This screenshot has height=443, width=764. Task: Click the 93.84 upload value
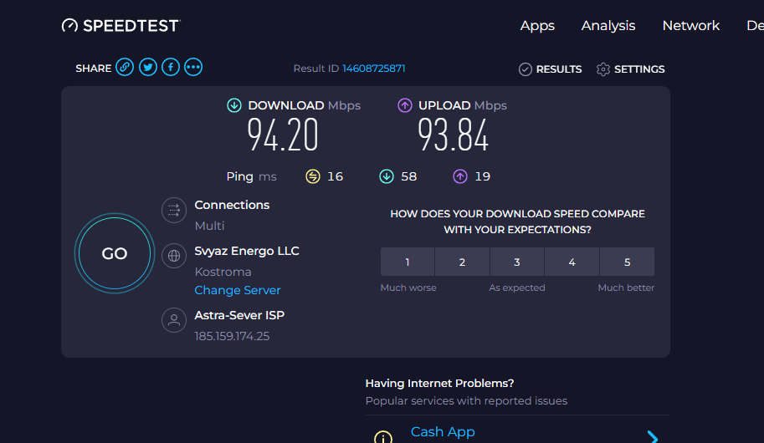pos(454,135)
